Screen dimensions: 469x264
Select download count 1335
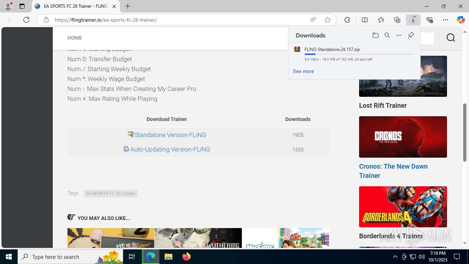(x=298, y=150)
